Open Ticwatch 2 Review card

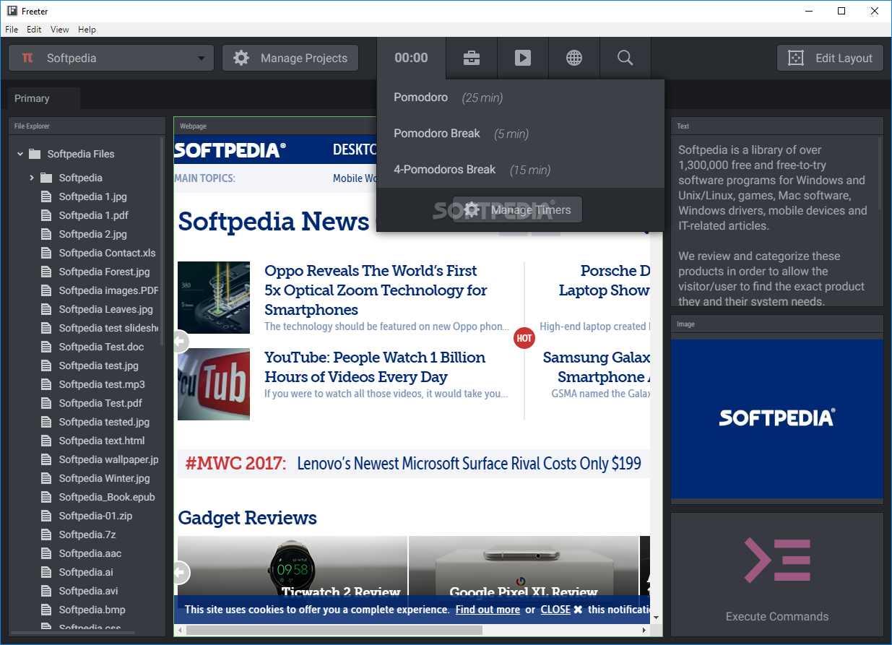293,571
